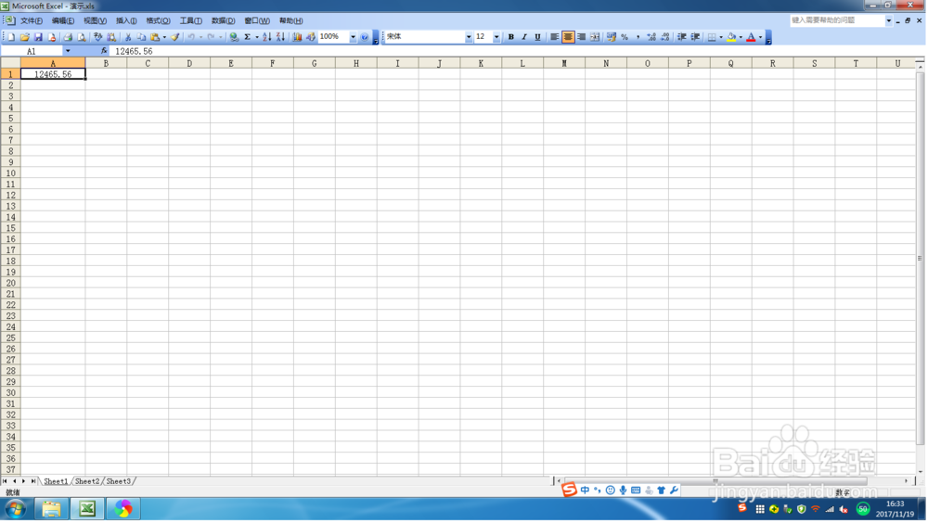This screenshot has width=928, height=523.
Task: Cut selection with the scissors icon
Action: (128, 37)
